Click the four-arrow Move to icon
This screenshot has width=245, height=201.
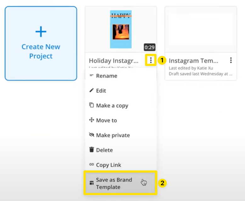coord(92,120)
